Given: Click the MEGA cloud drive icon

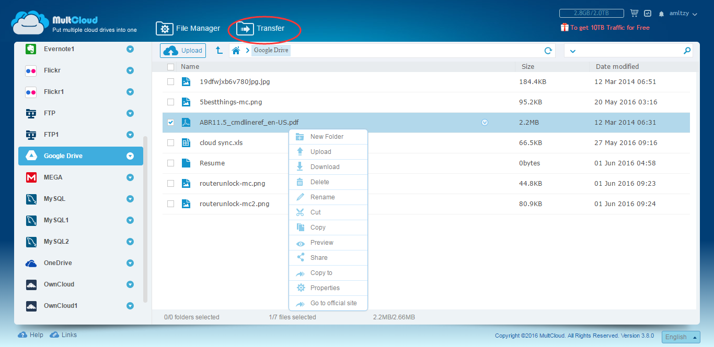Looking at the screenshot, I should [31, 177].
